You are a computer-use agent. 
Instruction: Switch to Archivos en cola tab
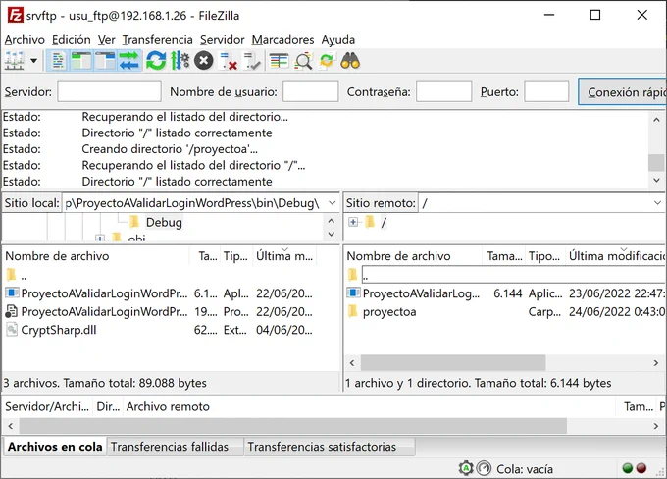pos(55,447)
